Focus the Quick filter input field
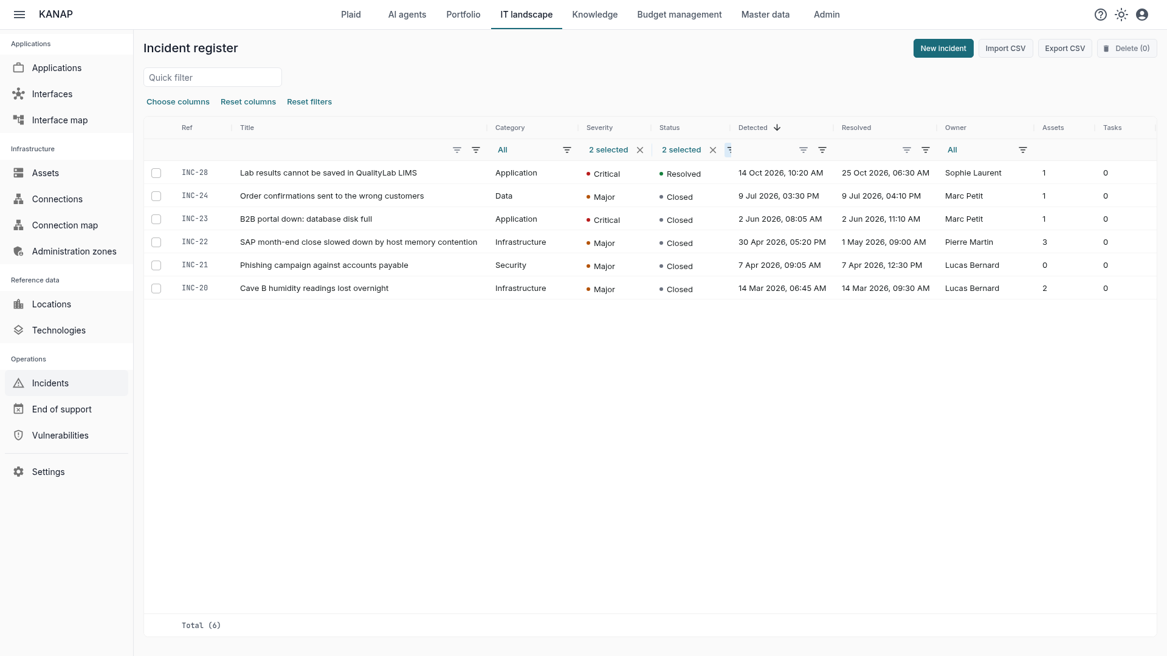 pyautogui.click(x=213, y=78)
